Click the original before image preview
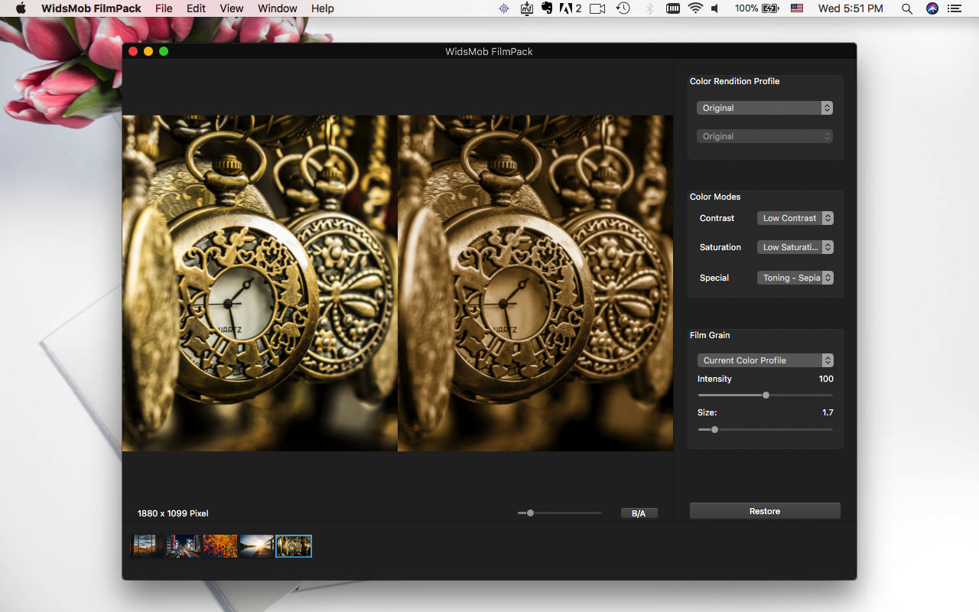The height and width of the screenshot is (612, 979). click(260, 283)
